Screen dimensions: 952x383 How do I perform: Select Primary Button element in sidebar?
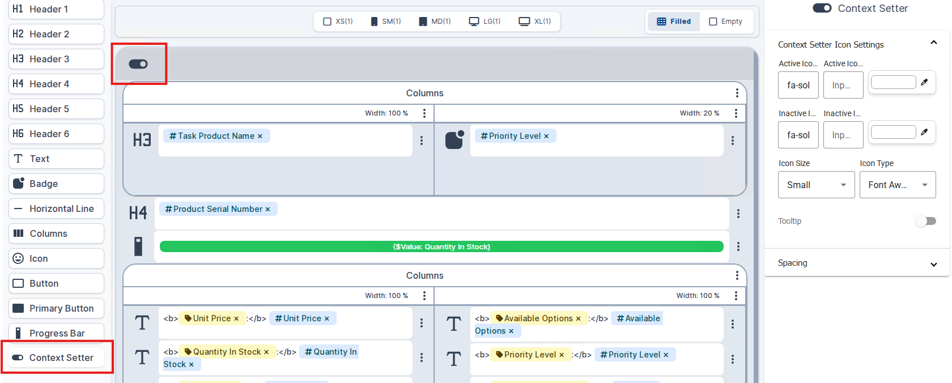pos(56,308)
